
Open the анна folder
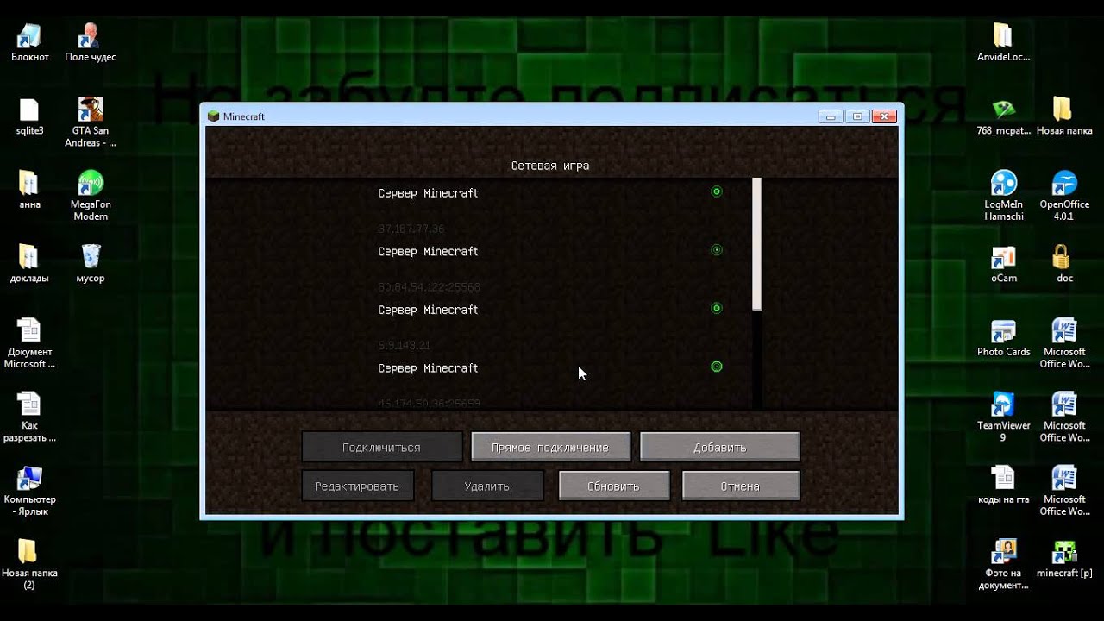[x=29, y=191]
